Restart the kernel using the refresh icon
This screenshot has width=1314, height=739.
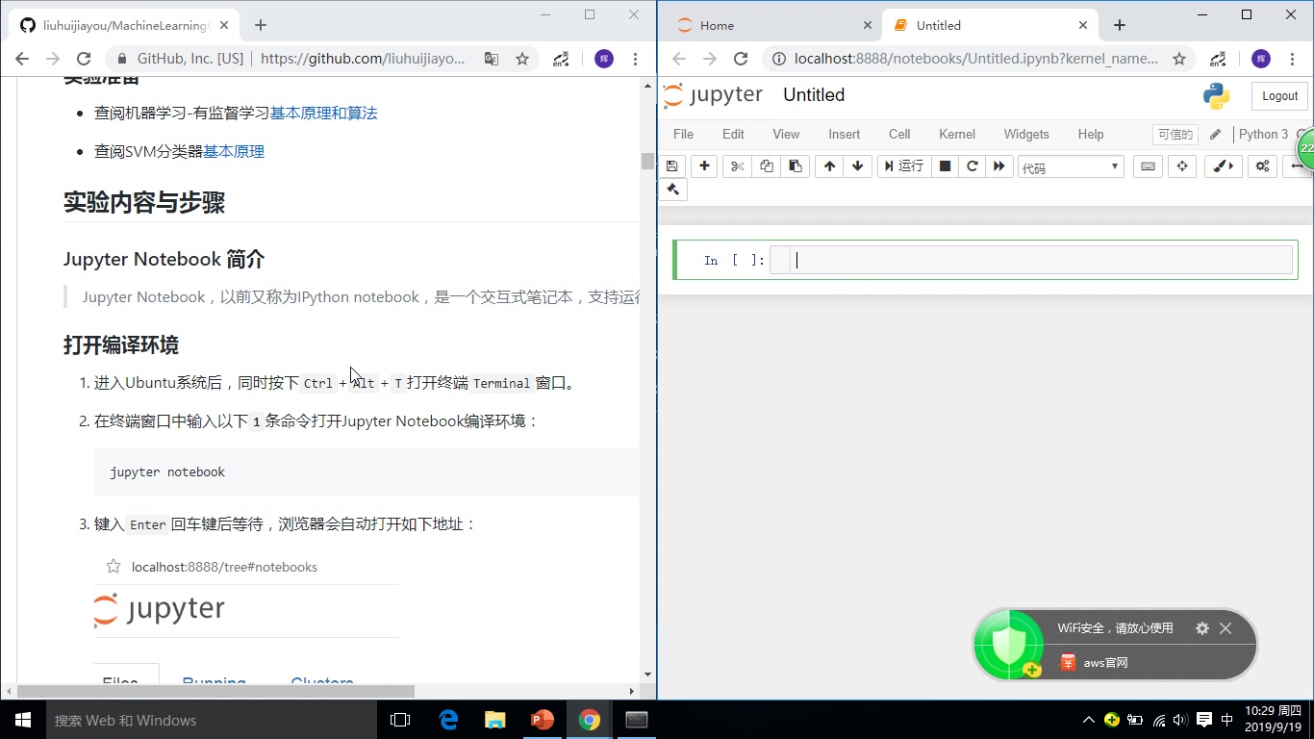point(972,166)
